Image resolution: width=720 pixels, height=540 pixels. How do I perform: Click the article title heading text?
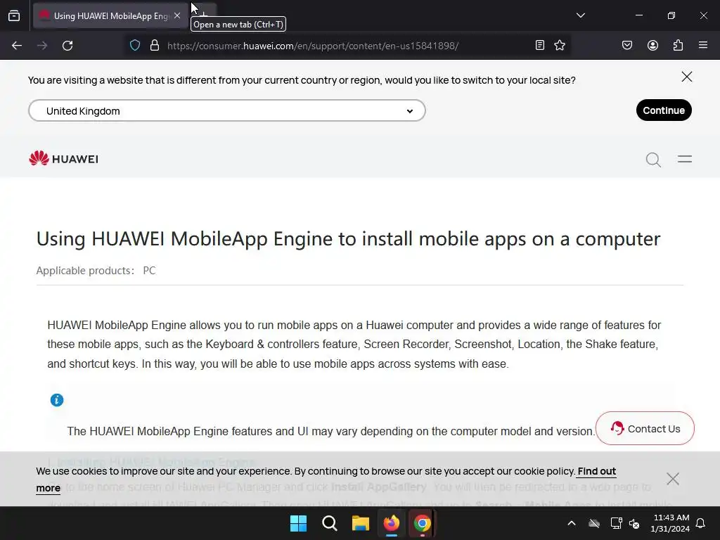(x=348, y=239)
